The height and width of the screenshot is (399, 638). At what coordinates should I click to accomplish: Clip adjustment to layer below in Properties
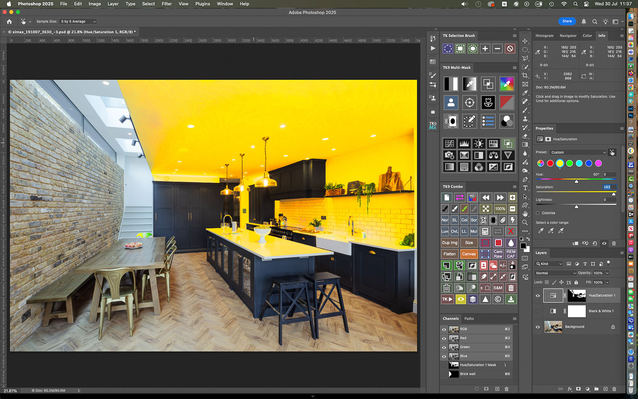pyautogui.click(x=575, y=243)
